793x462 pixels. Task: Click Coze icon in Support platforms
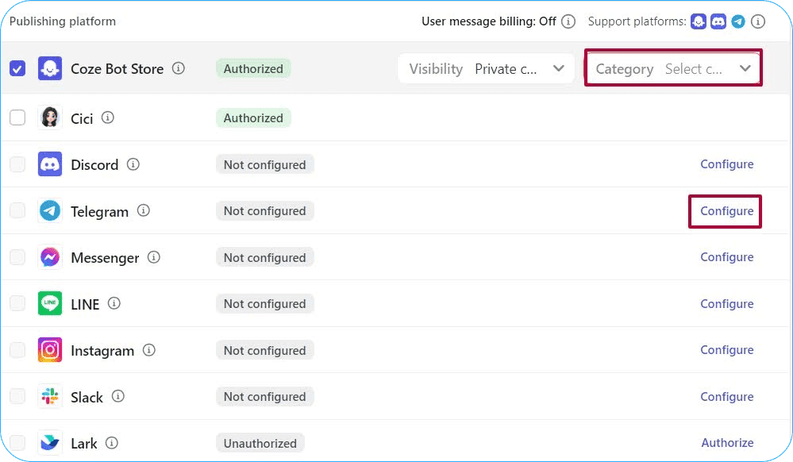(x=699, y=21)
